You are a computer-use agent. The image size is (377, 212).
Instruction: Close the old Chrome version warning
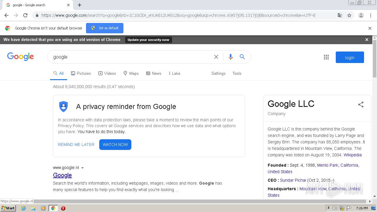[x=367, y=39]
